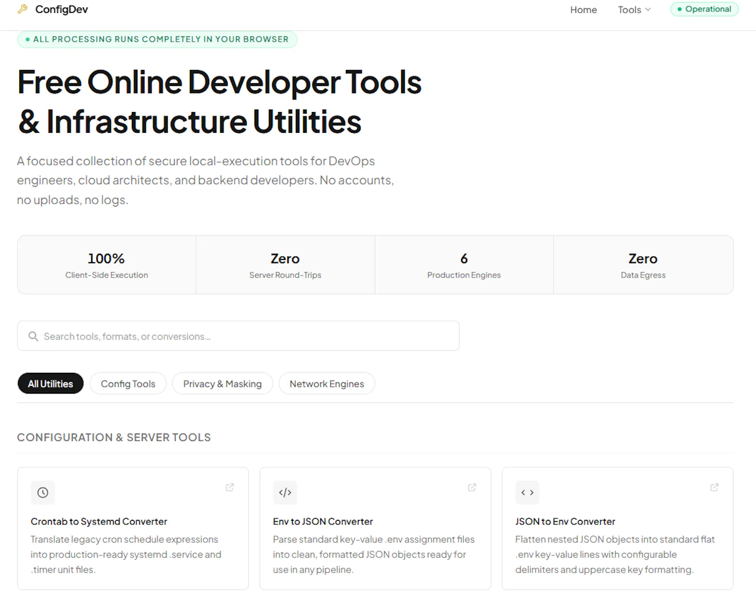Open external link on Env to JSON card
This screenshot has width=756, height=594.
pyautogui.click(x=472, y=487)
